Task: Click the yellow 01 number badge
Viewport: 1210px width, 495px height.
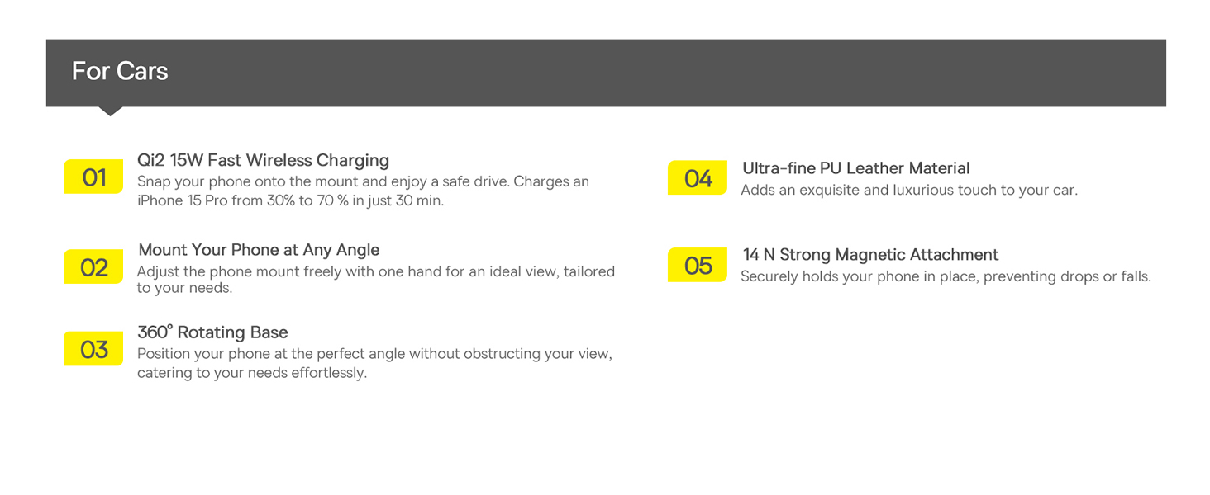Action: click(93, 177)
